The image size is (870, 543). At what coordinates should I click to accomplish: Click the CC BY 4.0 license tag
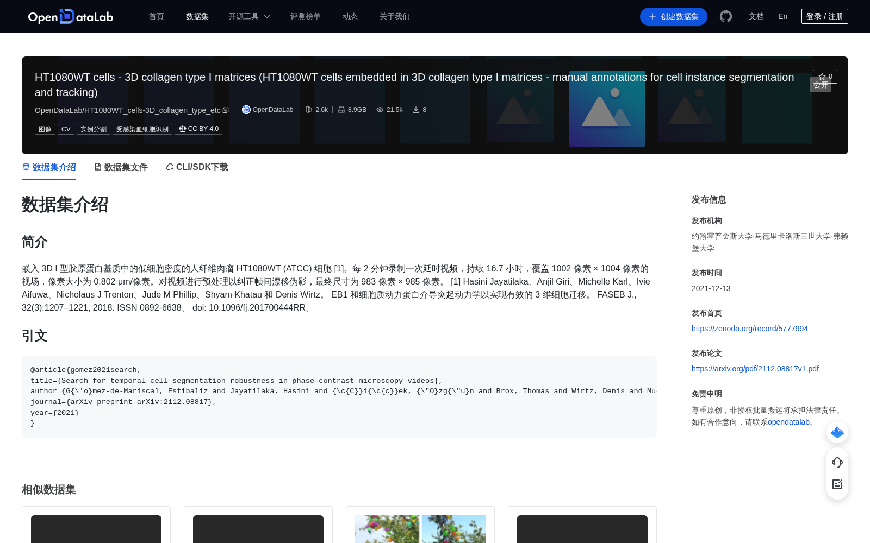[x=198, y=129]
